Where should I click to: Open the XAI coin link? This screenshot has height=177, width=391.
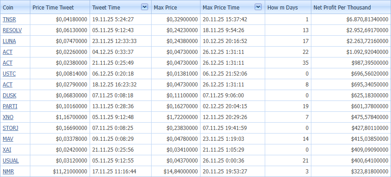[x=7, y=149]
